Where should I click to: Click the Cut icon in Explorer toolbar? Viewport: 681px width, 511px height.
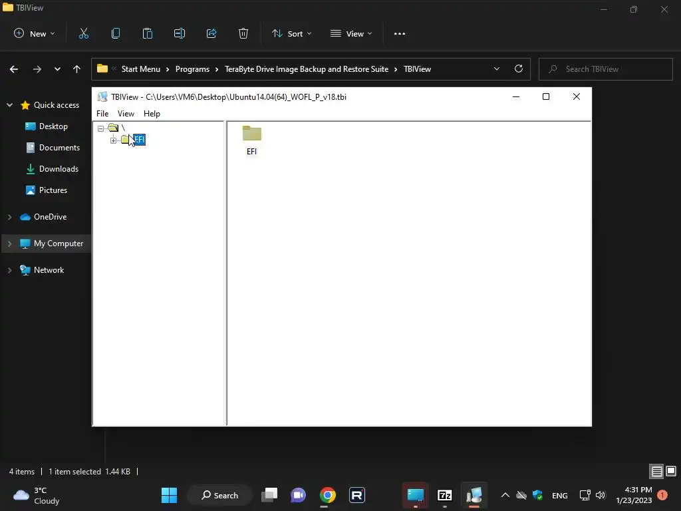point(84,33)
